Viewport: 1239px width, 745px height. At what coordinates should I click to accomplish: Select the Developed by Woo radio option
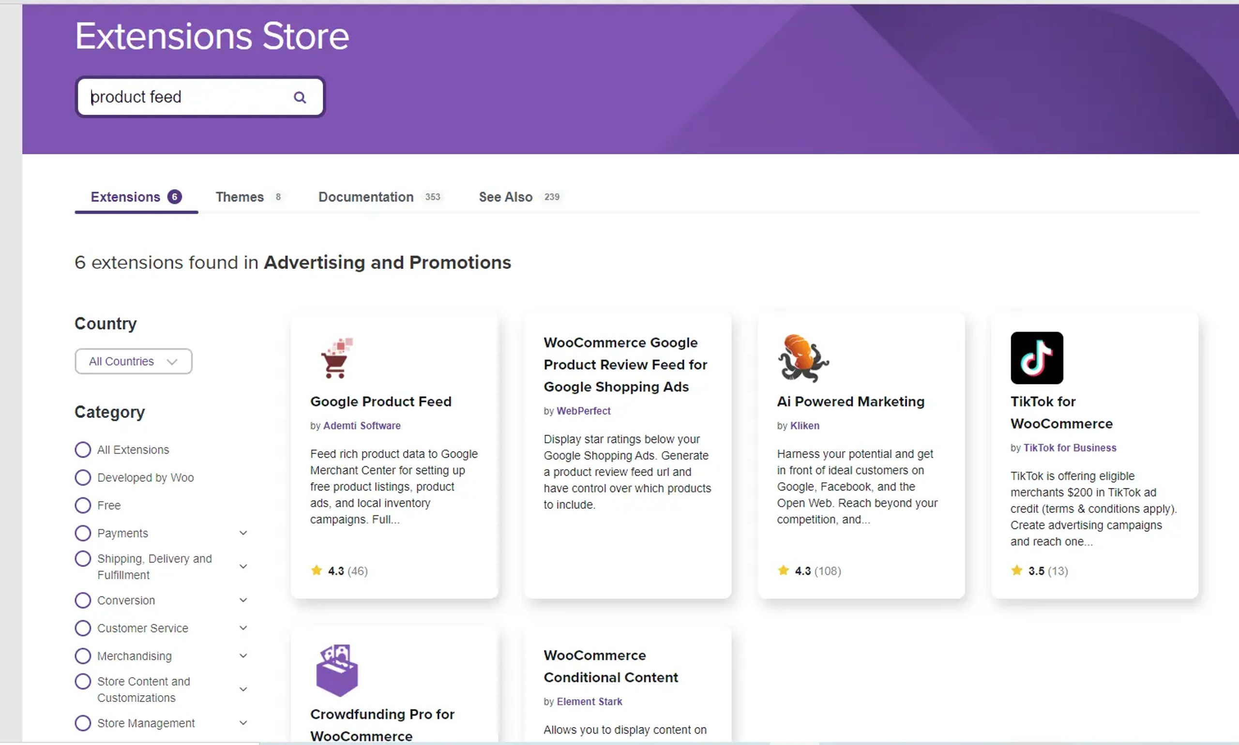click(x=83, y=477)
